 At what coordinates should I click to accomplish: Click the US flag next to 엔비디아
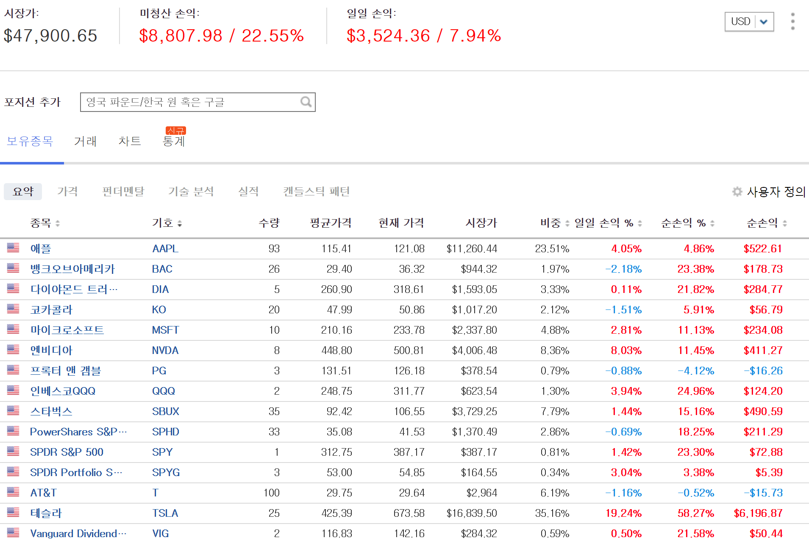point(13,349)
